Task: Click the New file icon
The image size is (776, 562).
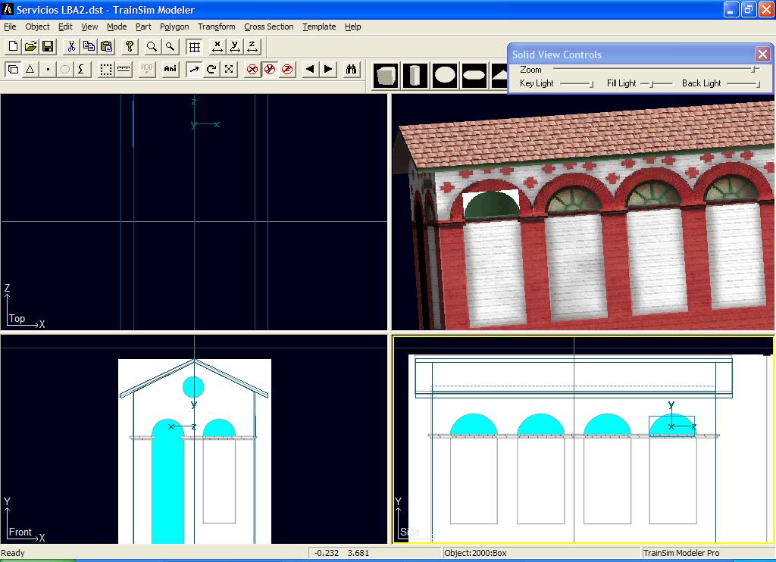Action: pyautogui.click(x=13, y=47)
